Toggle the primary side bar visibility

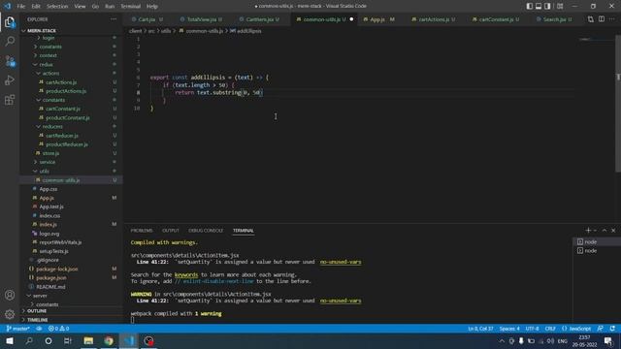[x=529, y=6]
